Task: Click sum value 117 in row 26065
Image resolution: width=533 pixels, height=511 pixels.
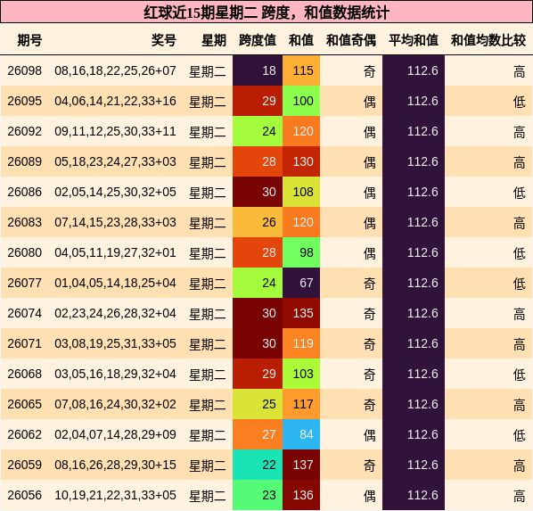Action: coord(301,403)
